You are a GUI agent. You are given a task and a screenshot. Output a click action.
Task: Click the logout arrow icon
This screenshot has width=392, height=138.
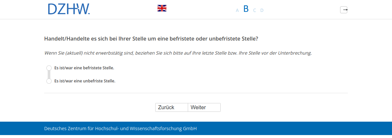344,10
